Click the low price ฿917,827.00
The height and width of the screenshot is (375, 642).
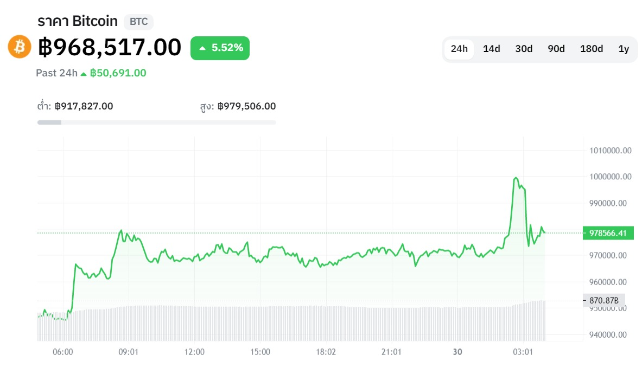84,106
